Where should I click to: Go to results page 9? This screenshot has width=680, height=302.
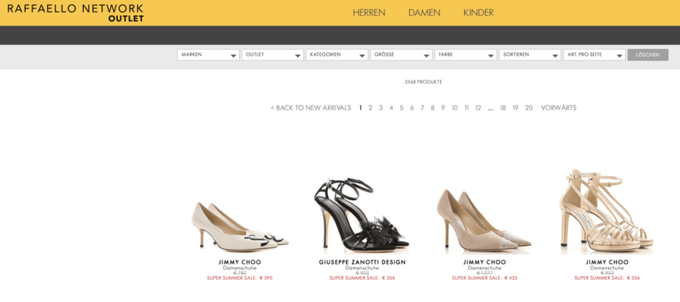pyautogui.click(x=443, y=108)
